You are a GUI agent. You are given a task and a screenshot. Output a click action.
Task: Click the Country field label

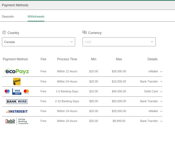[13, 33]
